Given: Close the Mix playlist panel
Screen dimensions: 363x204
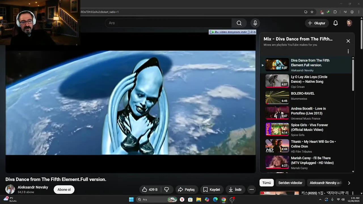Looking at the screenshot, I should [348, 41].
